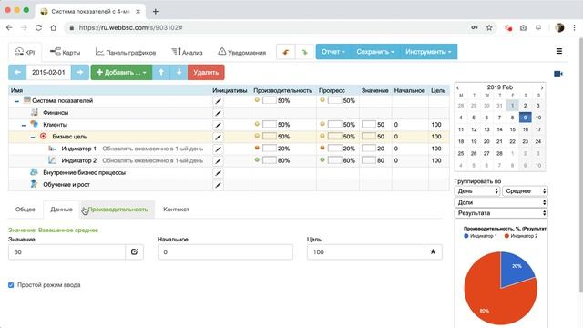Open Панель графиков tab

click(x=126, y=52)
